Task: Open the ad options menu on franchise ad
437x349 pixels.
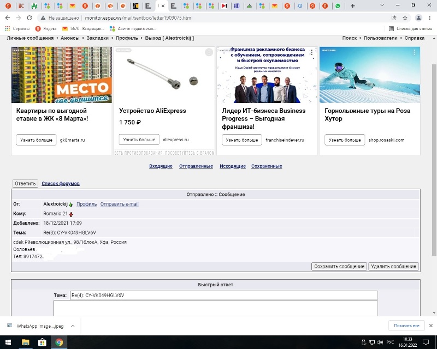Action: (312, 52)
